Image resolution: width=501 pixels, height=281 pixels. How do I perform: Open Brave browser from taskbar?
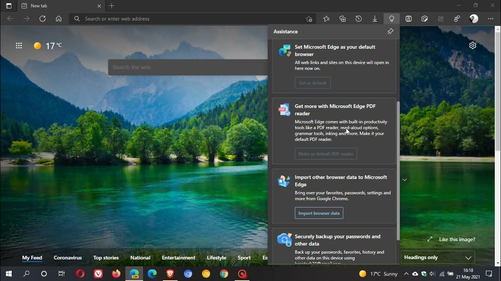click(170, 274)
